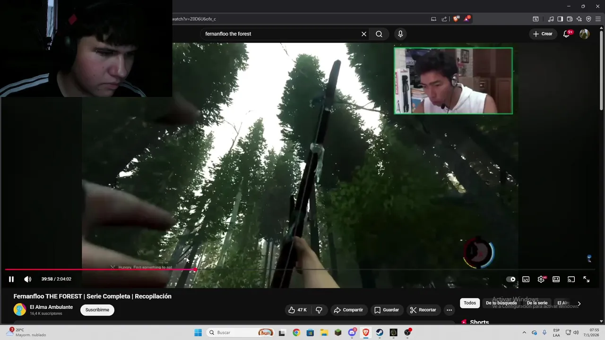Cast the video with Play on TV icon

coord(571,279)
